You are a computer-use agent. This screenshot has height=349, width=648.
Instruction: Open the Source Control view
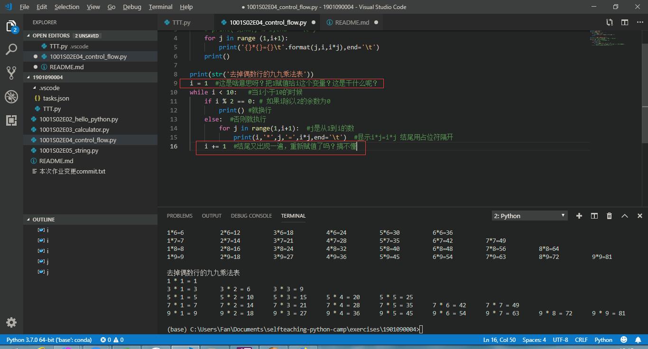tap(11, 73)
